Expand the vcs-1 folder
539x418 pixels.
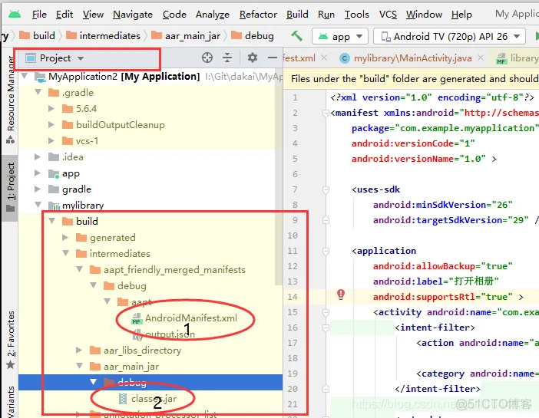pyautogui.click(x=51, y=141)
